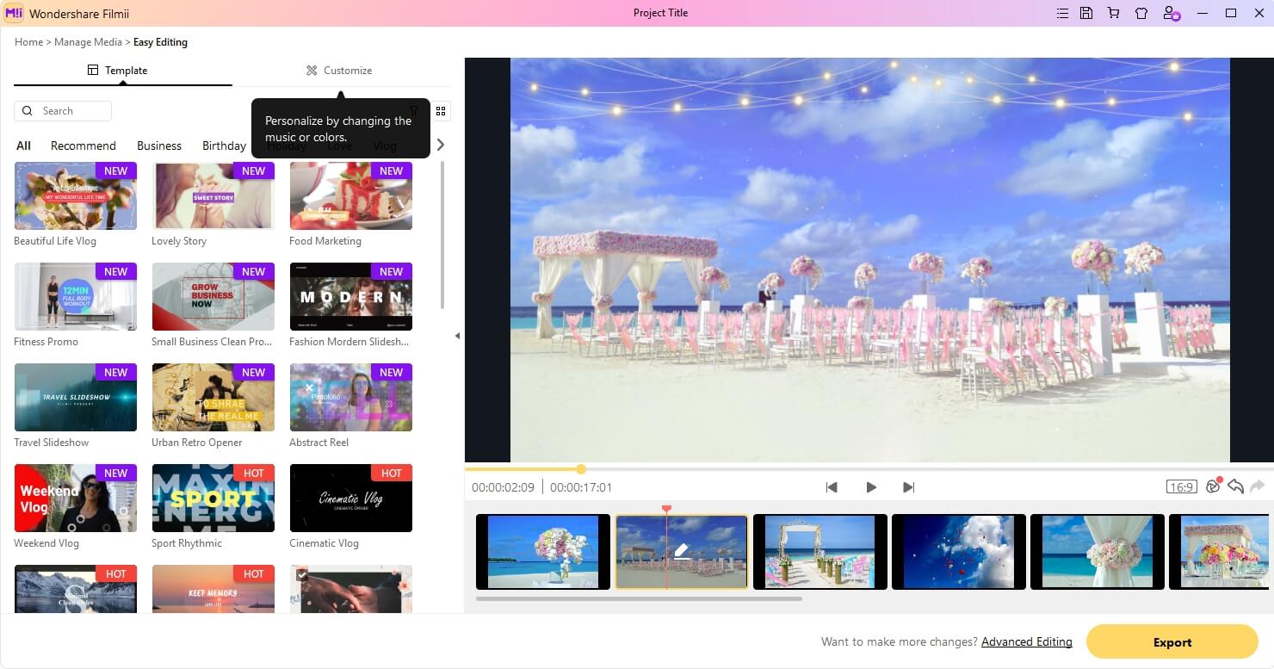The height and width of the screenshot is (669, 1274).
Task: Click the Search templates field
Action: point(63,111)
